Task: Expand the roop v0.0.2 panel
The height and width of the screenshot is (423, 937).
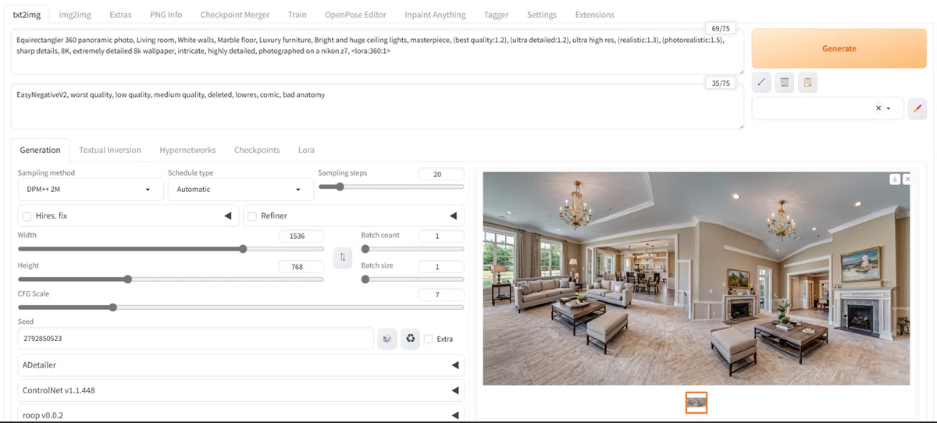Action: tap(240, 414)
